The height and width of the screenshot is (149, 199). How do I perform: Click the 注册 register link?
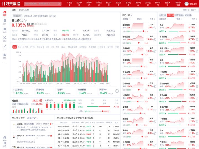195,4
